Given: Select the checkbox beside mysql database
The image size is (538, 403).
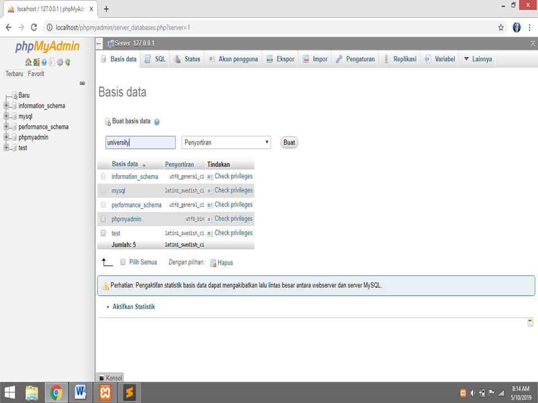Looking at the screenshot, I should coord(103,190).
